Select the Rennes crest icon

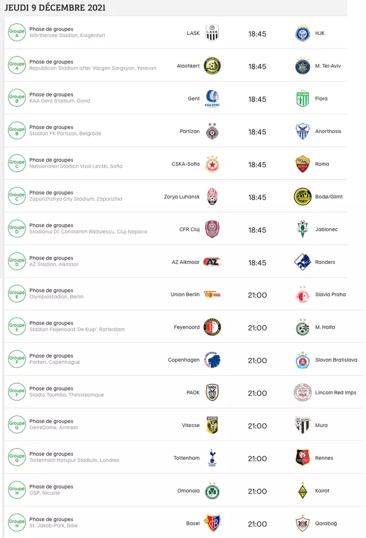coord(302,458)
